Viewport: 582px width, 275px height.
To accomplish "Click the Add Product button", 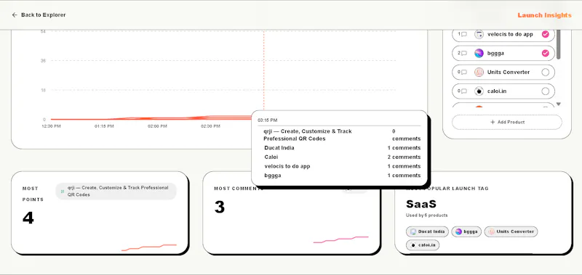I will pyautogui.click(x=506, y=122).
